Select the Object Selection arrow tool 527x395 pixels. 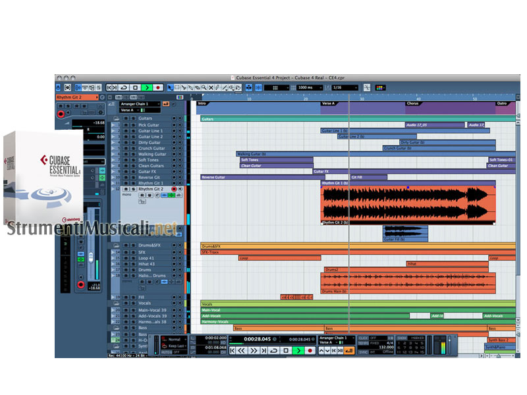pyautogui.click(x=170, y=87)
